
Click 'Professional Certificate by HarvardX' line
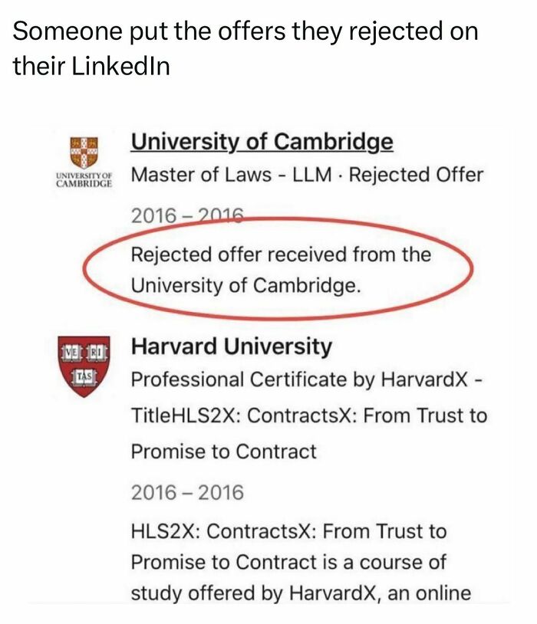(x=306, y=379)
